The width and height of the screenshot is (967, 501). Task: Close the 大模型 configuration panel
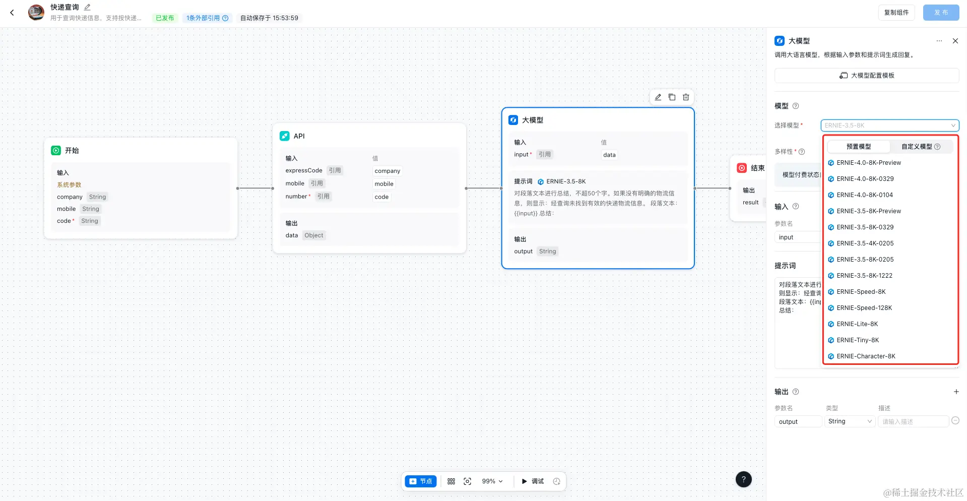(x=955, y=41)
